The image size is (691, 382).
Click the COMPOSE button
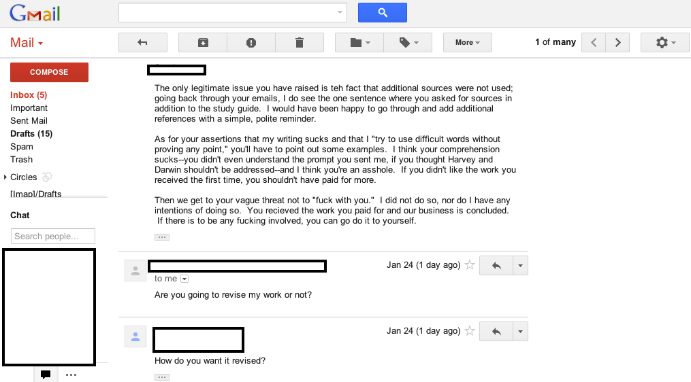pos(49,72)
